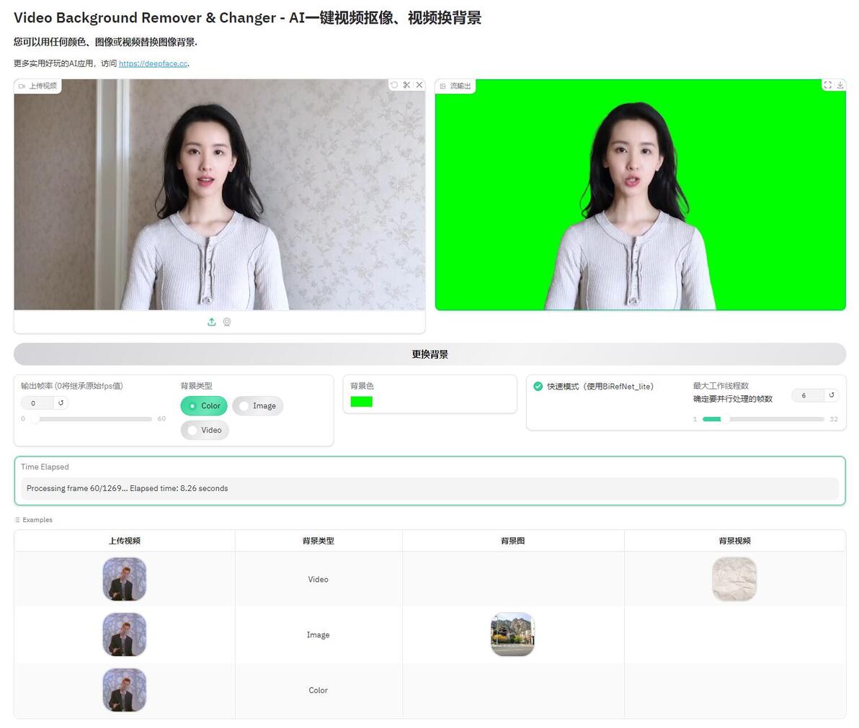
Task: Click the 'Color' cell in the examples table
Action: tap(319, 691)
